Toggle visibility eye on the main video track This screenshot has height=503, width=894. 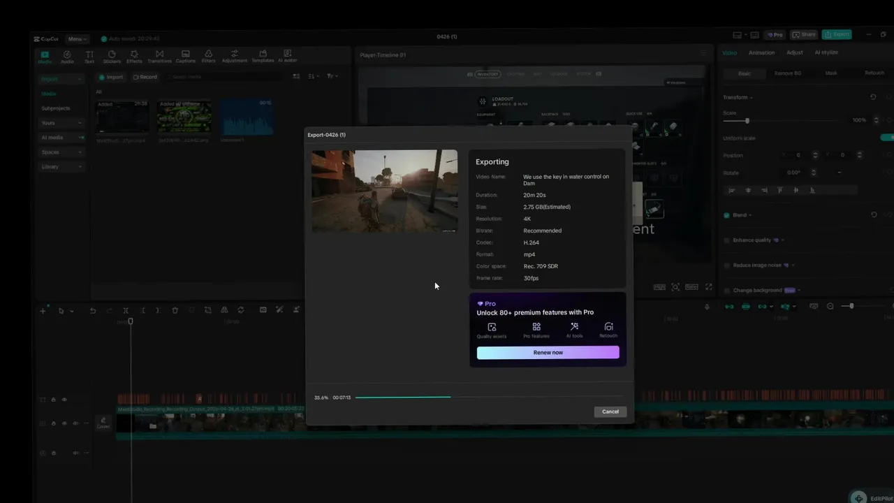64,423
